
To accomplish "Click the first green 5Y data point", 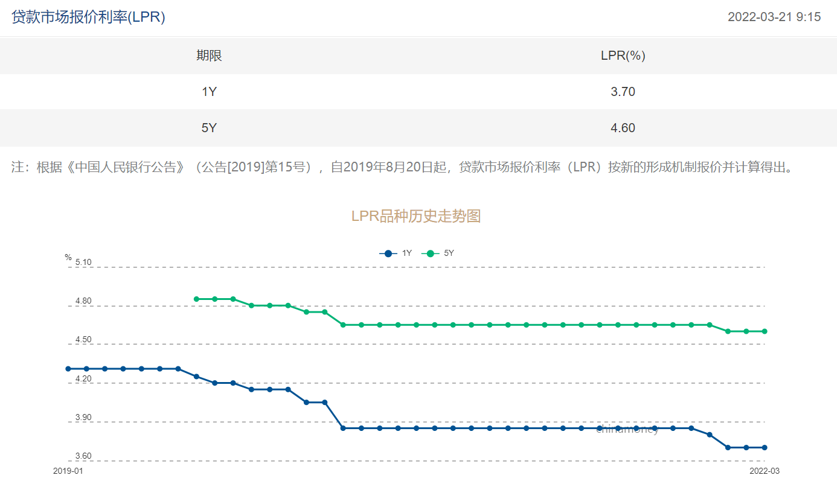I will [196, 299].
